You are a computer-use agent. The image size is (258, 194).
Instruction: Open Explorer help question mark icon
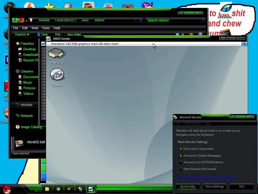click(200, 34)
